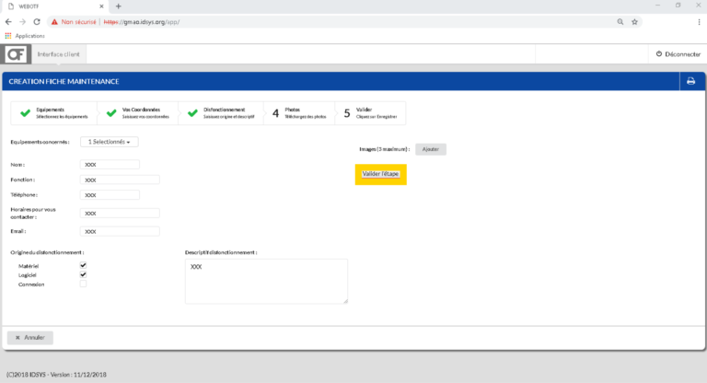Click the bookmark star icon
The height and width of the screenshot is (383, 707).
tap(634, 21)
